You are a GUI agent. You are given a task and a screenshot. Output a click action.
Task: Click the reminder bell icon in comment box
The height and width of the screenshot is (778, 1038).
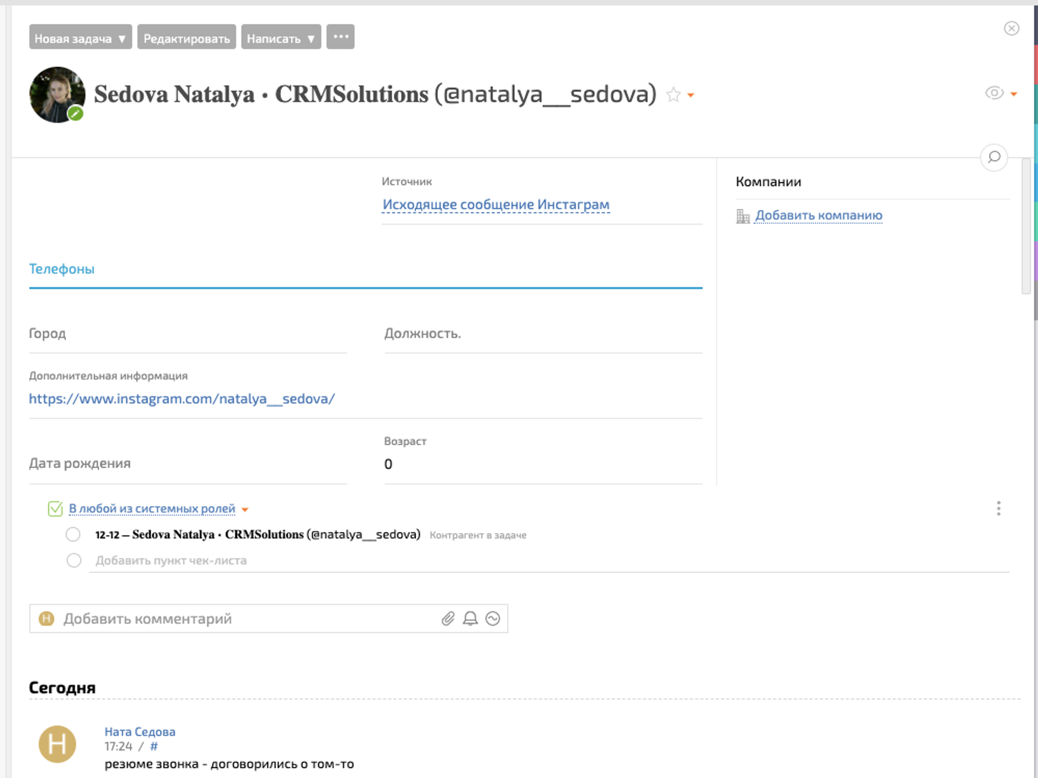(x=470, y=618)
